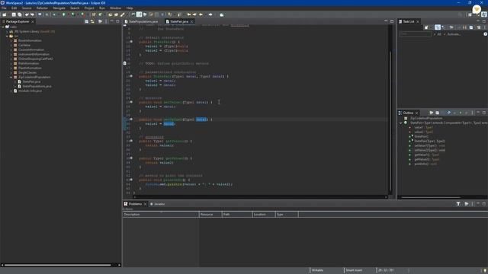Click the Outline horizontal scrollbar
This screenshot has height=274, width=488.
pyautogui.click(x=431, y=197)
